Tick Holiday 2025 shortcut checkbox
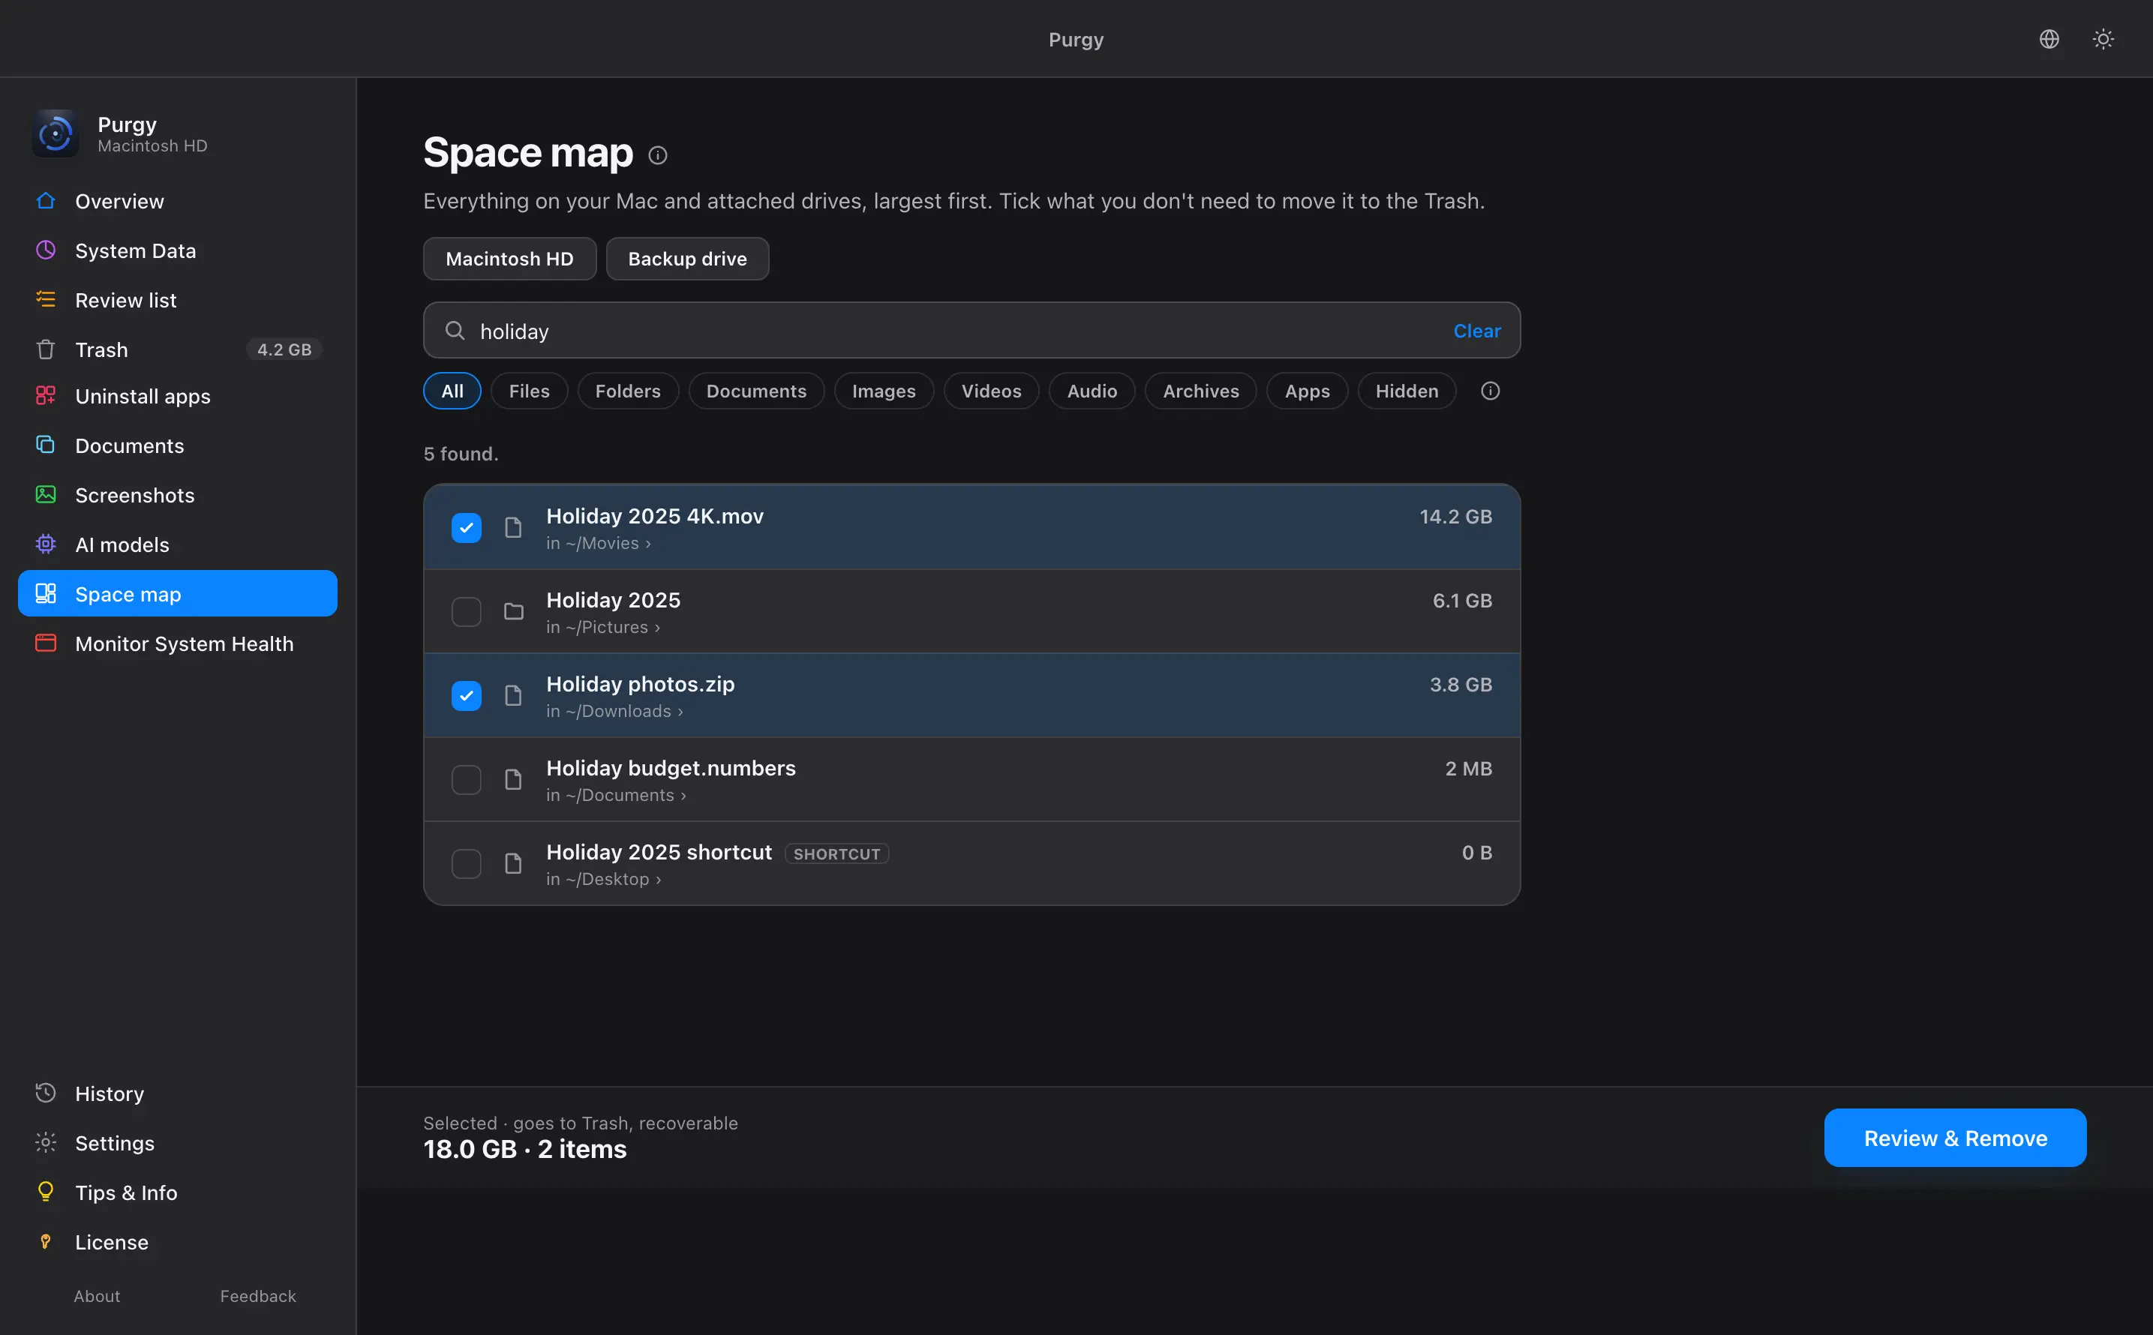This screenshot has width=2153, height=1335. point(467,863)
